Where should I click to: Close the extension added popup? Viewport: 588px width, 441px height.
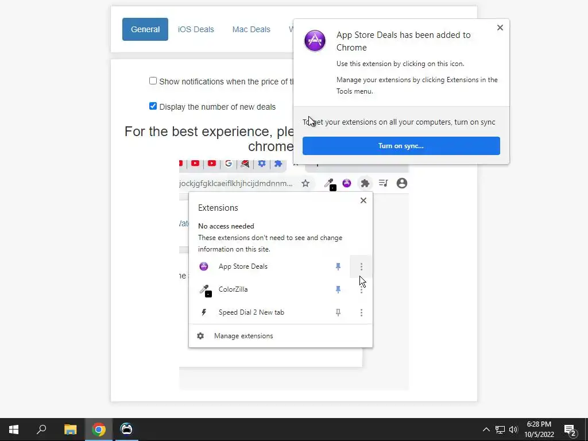pos(500,28)
